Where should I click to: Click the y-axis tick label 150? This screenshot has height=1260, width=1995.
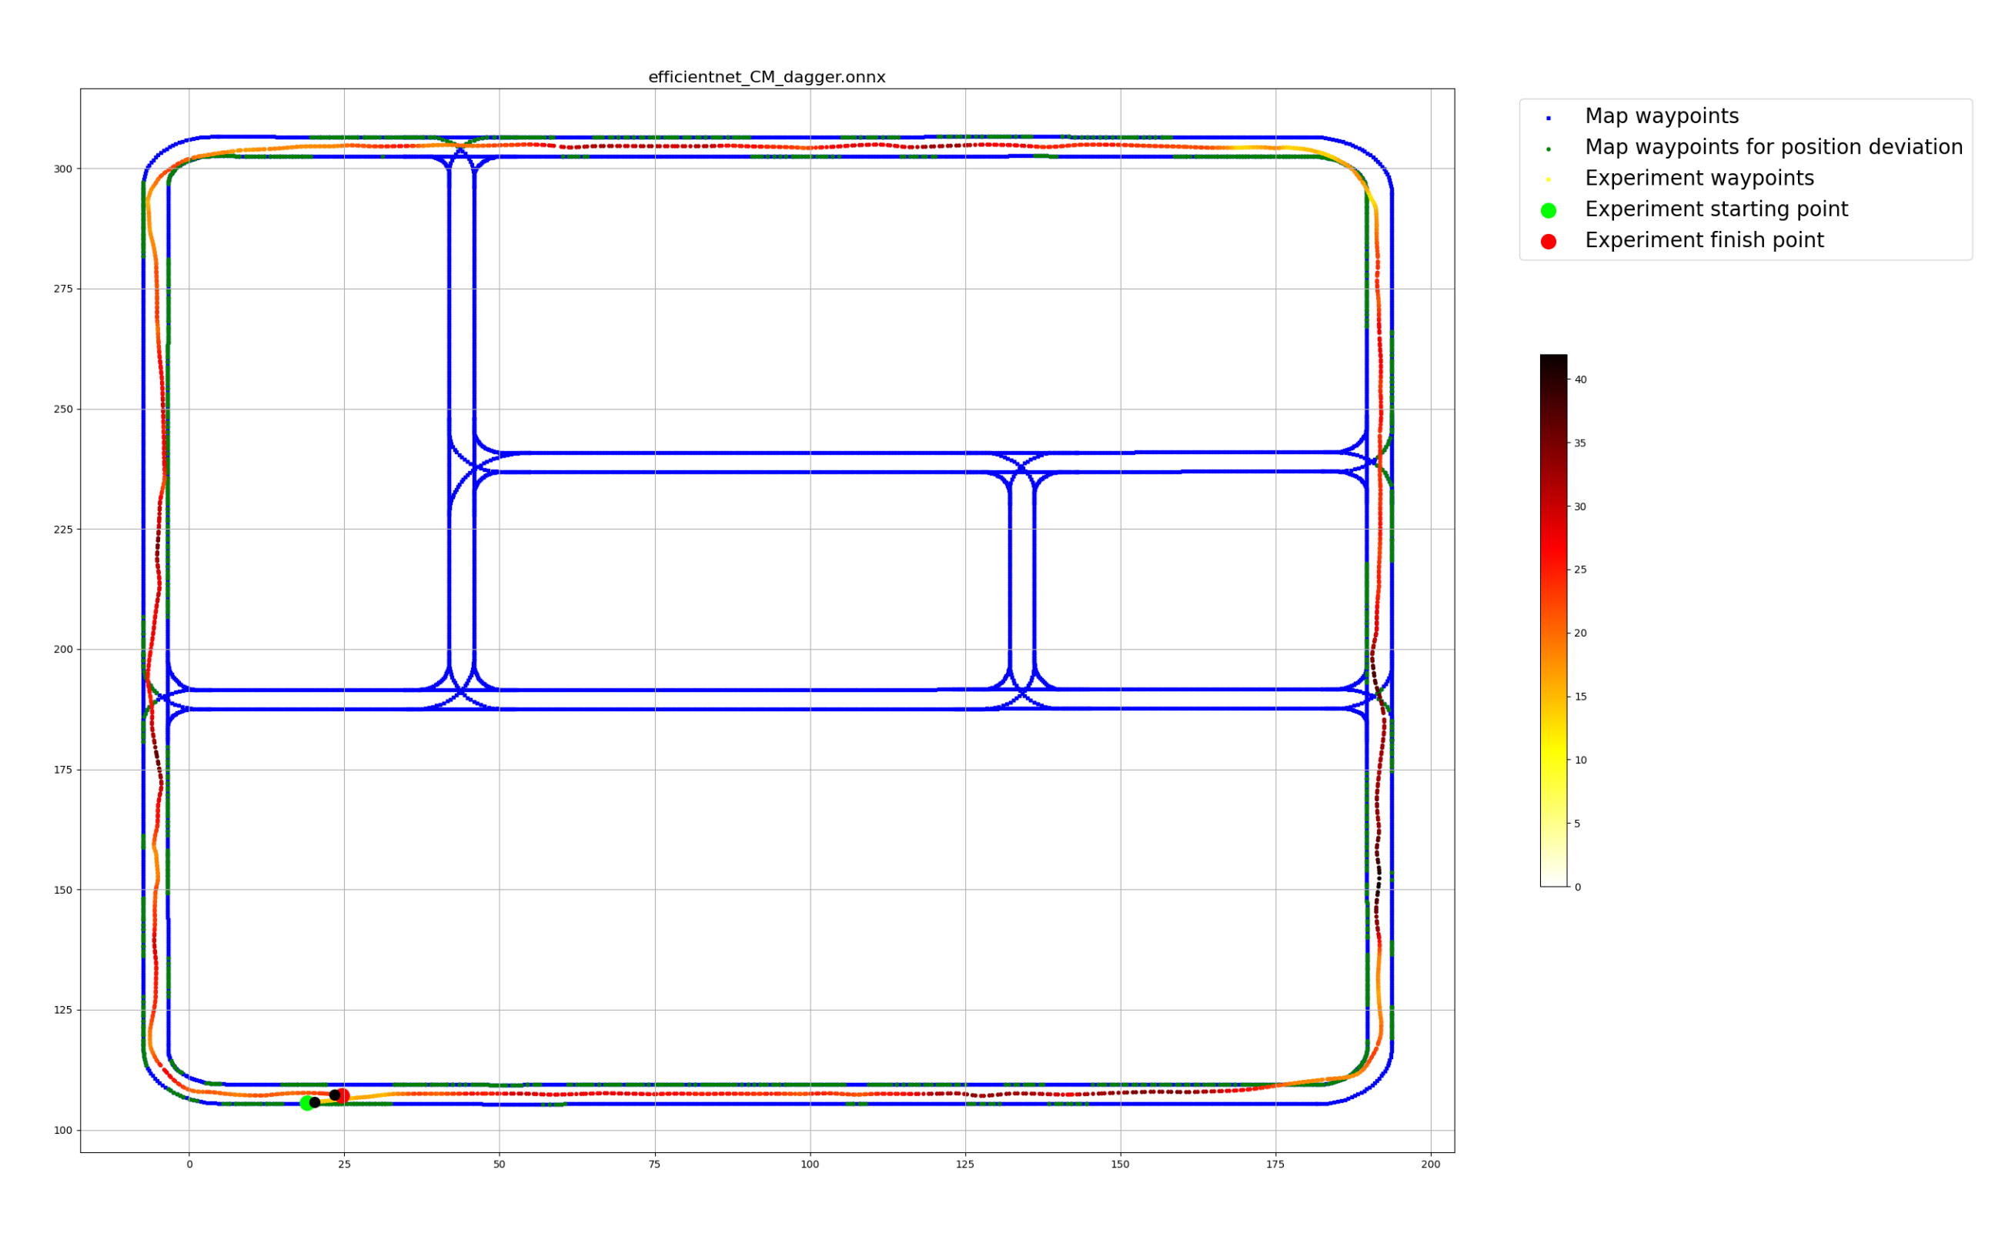pos(63,890)
